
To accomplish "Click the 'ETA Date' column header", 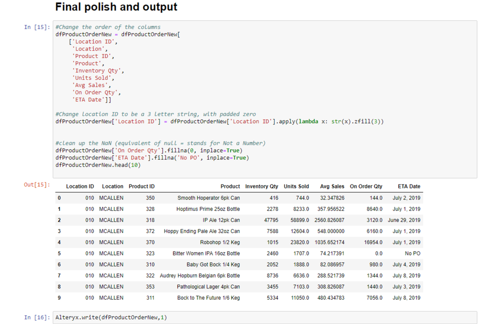I will click(409, 187).
